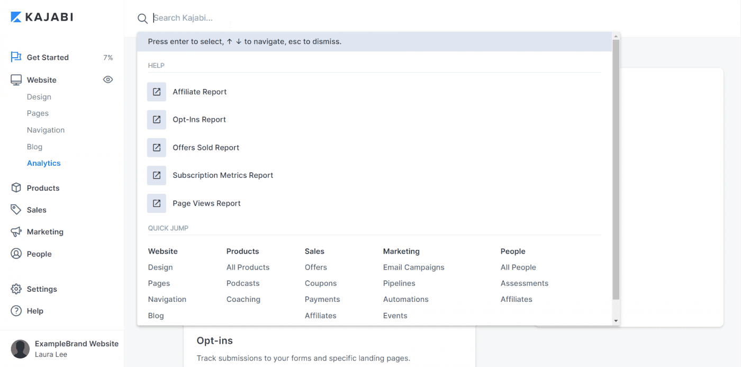Go to Design under Website in sidebar
The height and width of the screenshot is (367, 741).
pos(39,97)
